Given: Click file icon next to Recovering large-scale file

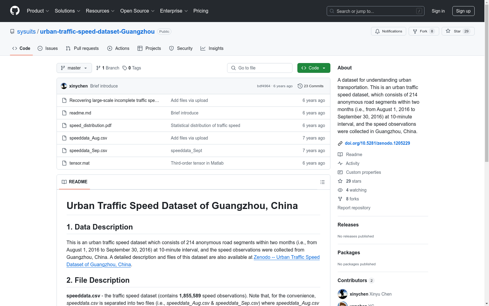Looking at the screenshot, I should tap(64, 100).
